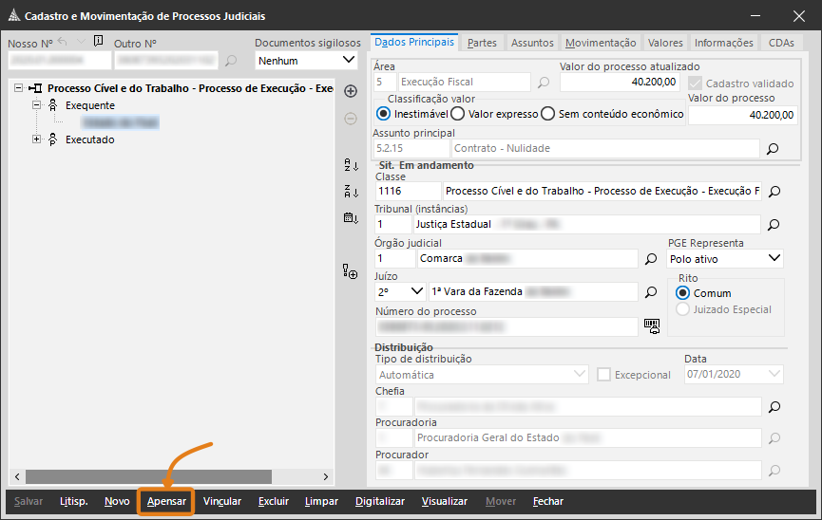Check the Excepcional checkbox

pos(603,375)
